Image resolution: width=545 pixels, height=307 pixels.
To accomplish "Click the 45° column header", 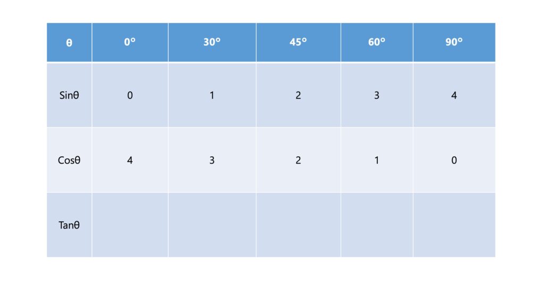I will click(x=298, y=43).
